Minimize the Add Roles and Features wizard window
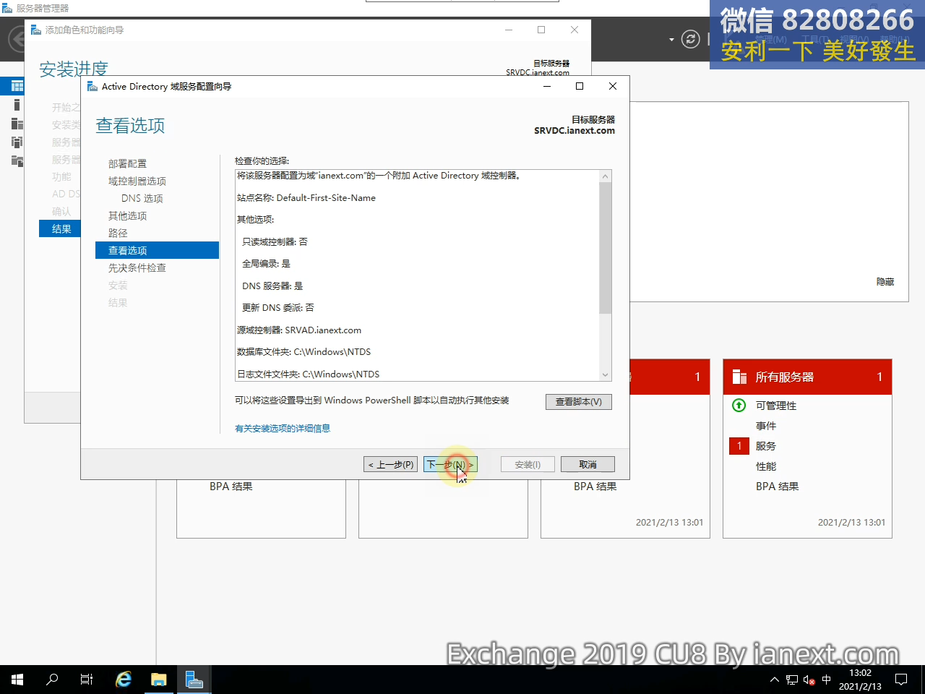925x694 pixels. (509, 30)
